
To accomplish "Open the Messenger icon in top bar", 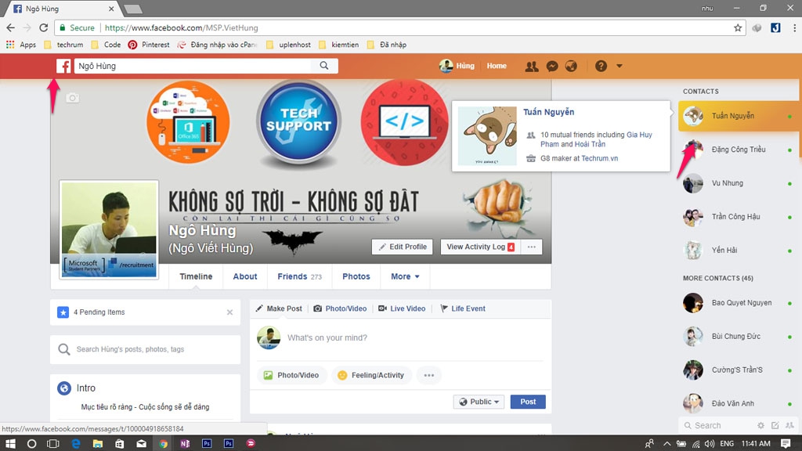I will click(x=552, y=67).
